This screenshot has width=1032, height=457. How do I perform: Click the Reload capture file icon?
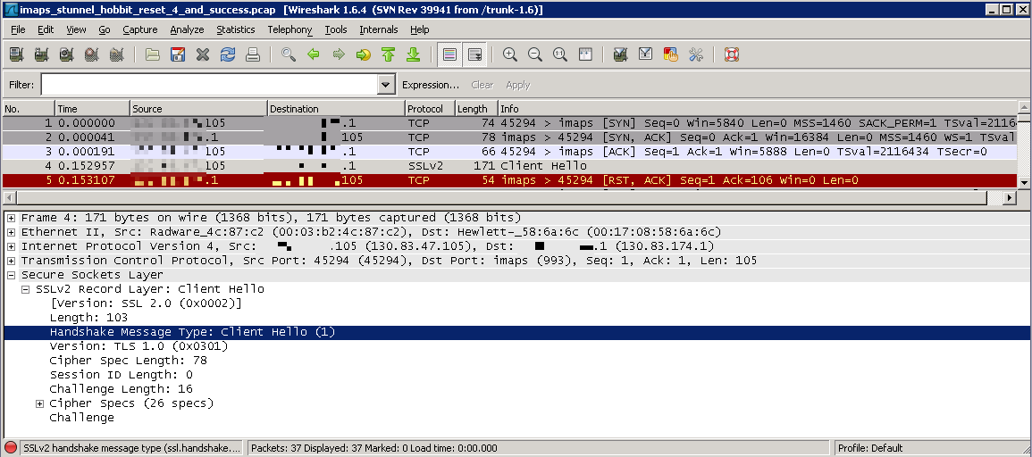tap(228, 54)
